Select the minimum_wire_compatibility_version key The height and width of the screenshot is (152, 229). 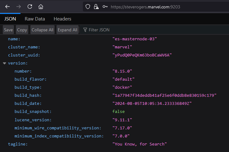point(58,128)
